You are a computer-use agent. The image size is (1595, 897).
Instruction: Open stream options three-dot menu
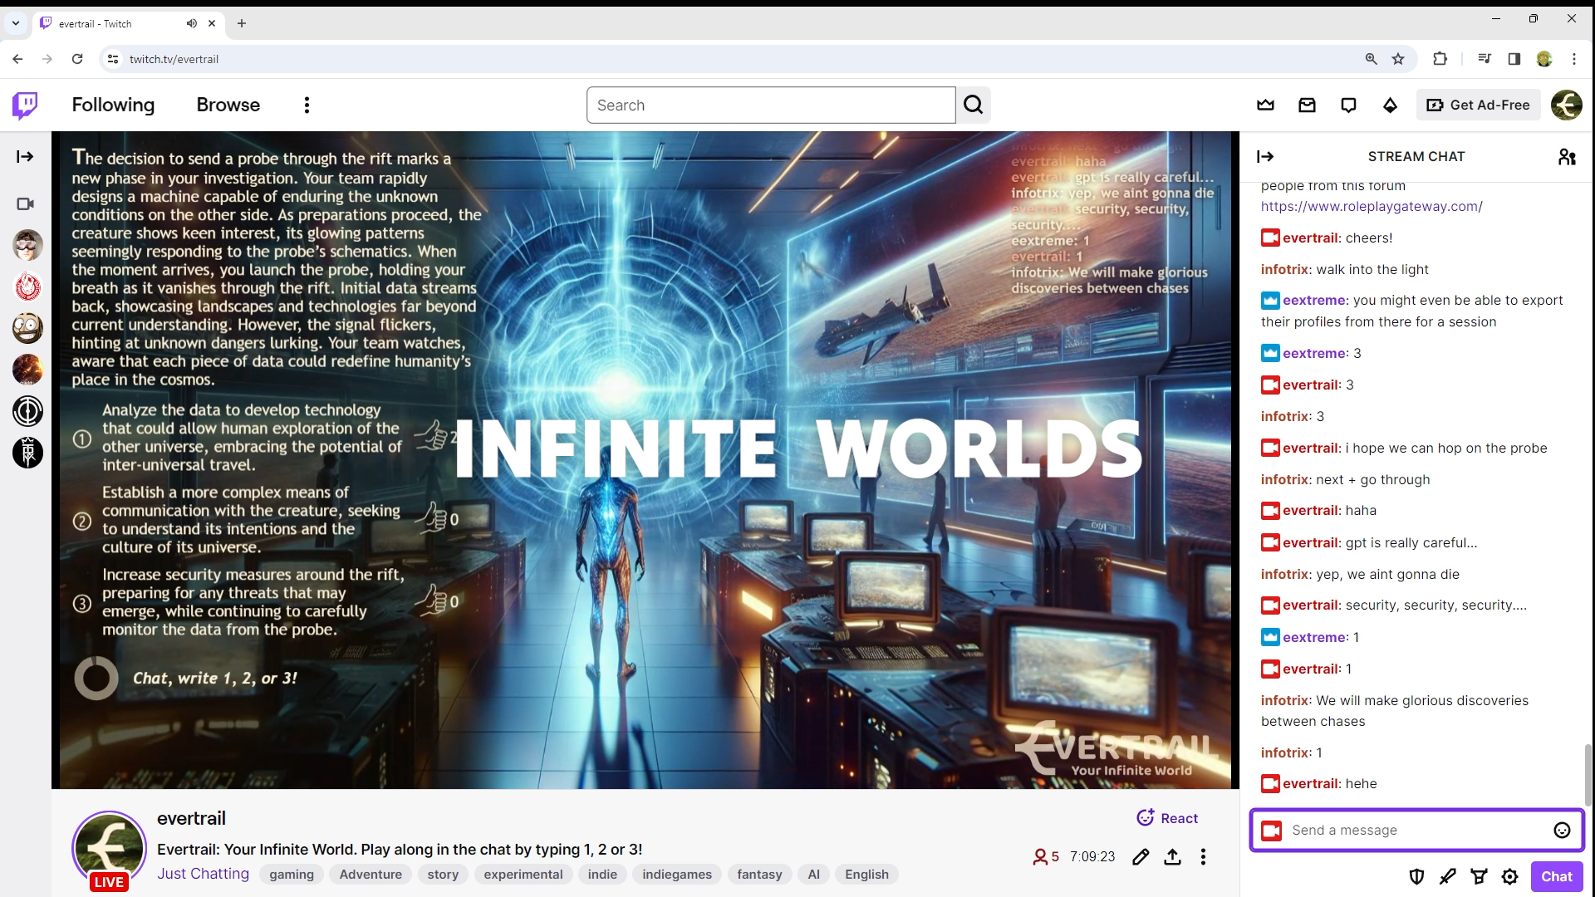[1203, 857]
